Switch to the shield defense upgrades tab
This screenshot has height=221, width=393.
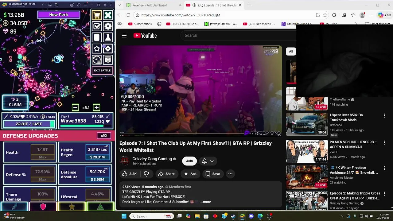point(43,207)
